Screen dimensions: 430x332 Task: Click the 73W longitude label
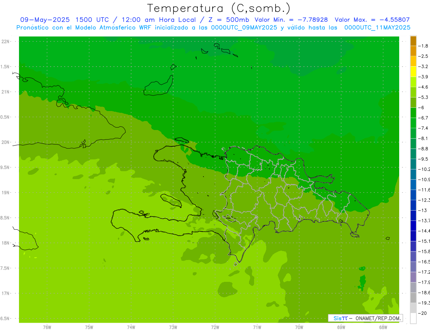[x=173, y=327]
